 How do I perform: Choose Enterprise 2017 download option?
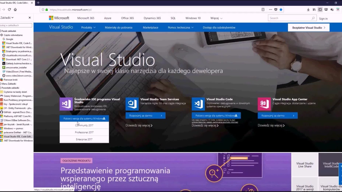pyautogui.click(x=84, y=139)
